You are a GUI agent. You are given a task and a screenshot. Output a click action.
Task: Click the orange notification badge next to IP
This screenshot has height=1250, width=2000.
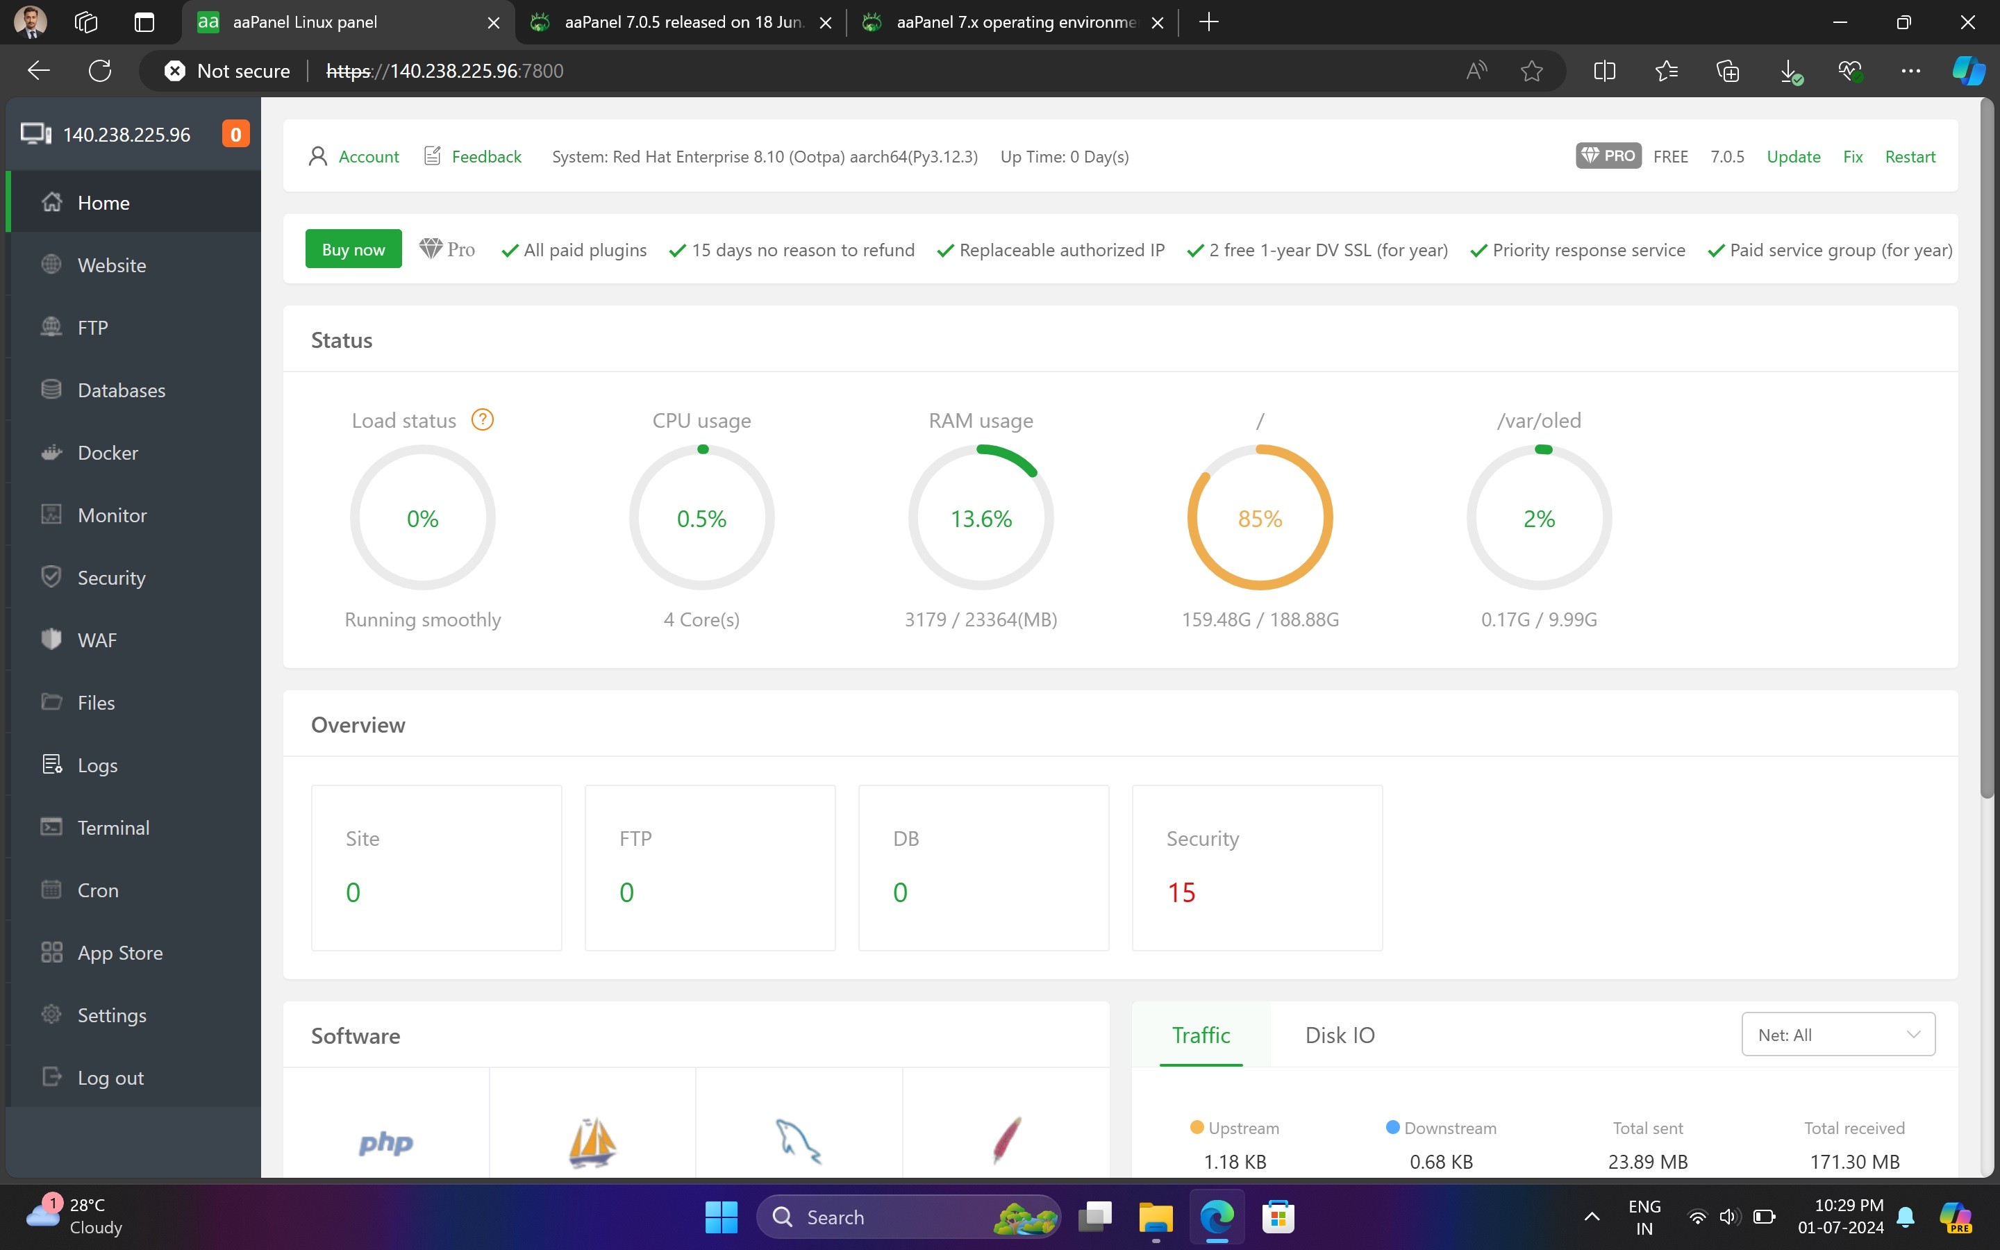point(235,134)
